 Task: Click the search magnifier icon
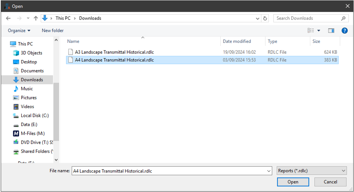(x=343, y=18)
